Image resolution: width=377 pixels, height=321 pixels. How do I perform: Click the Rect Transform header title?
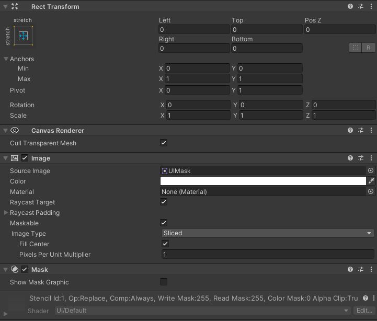55,7
